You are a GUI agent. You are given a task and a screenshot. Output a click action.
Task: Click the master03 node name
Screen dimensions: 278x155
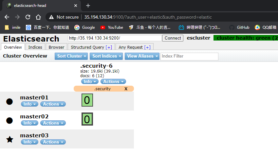coord(34,135)
